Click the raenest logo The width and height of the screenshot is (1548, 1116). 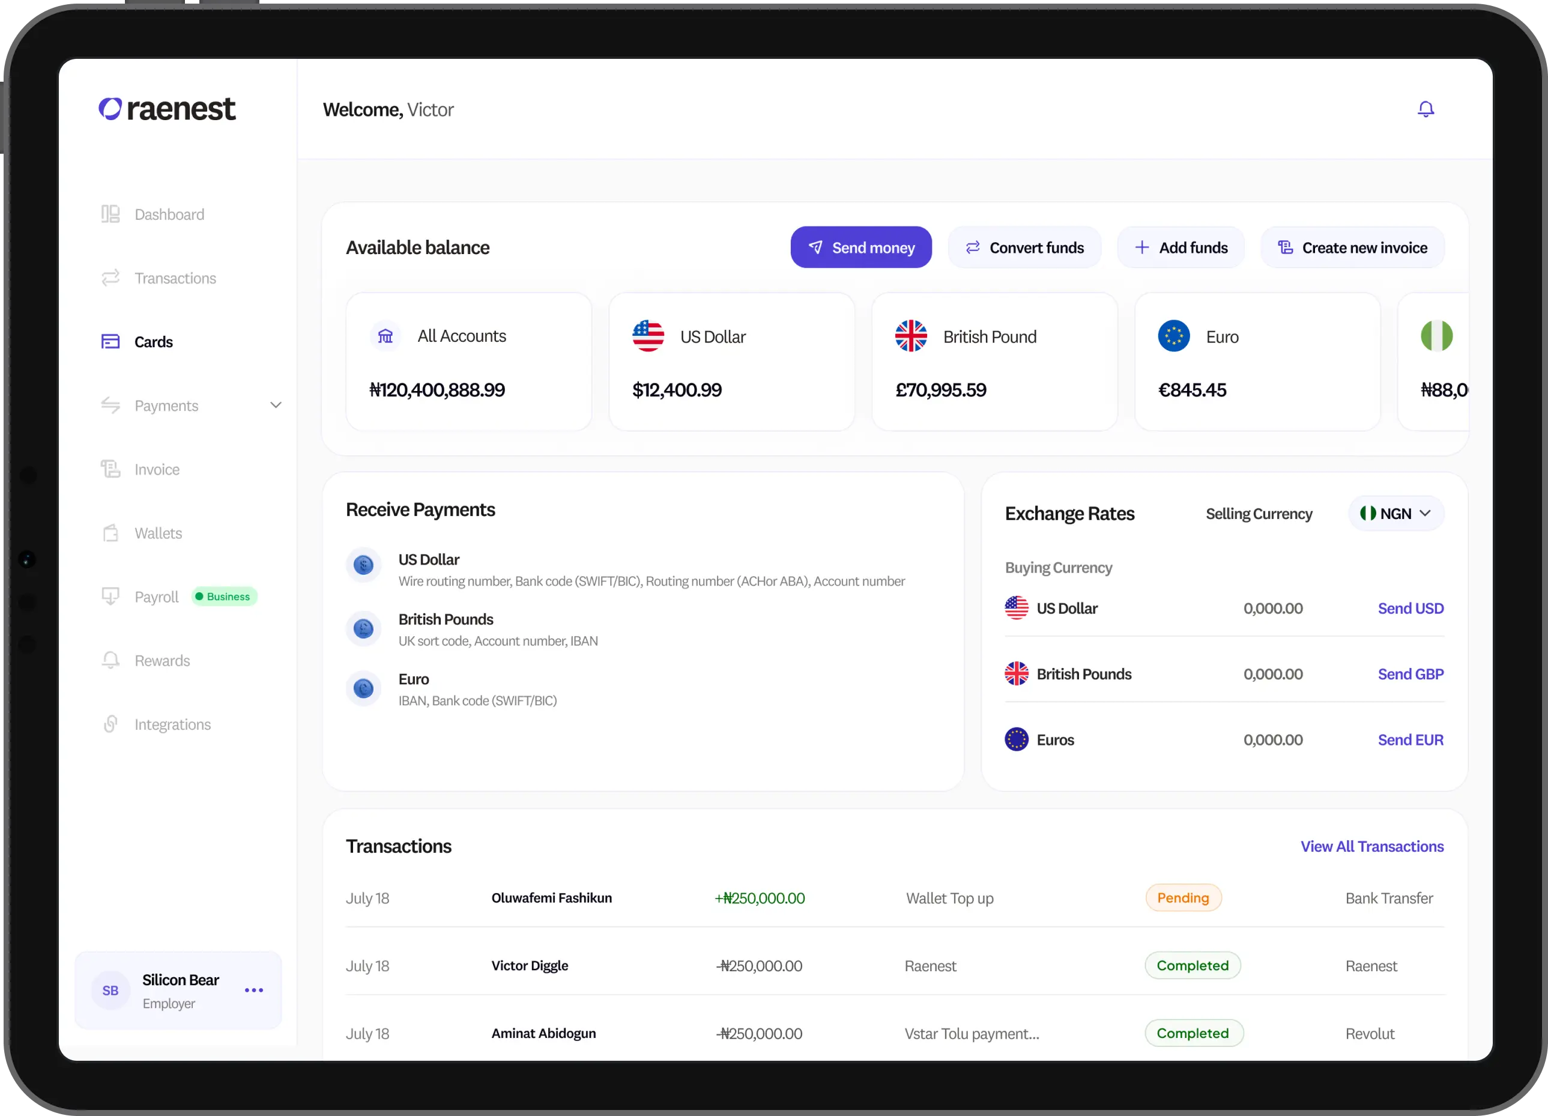click(167, 109)
